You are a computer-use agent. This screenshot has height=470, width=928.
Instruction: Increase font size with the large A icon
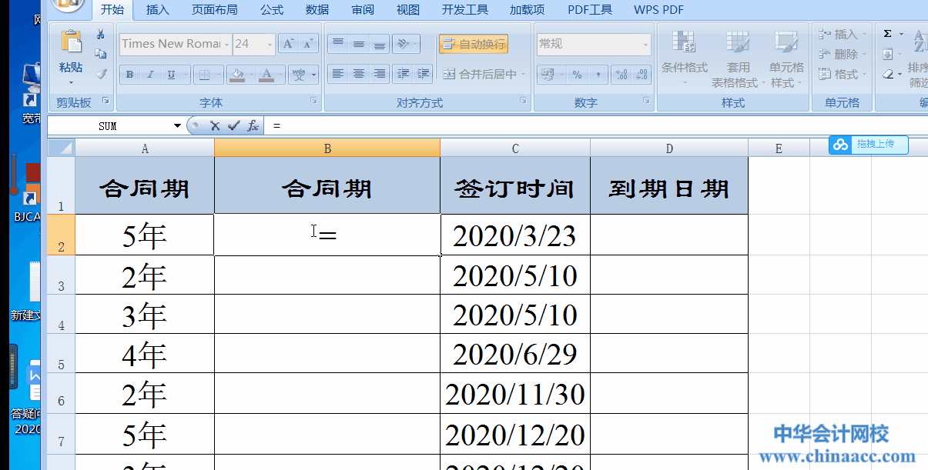288,44
